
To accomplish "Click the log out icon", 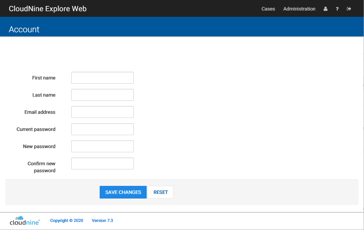I will tap(349, 9).
